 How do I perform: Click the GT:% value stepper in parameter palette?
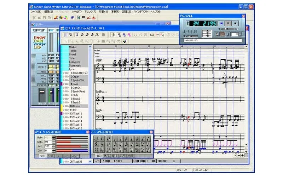coord(54,142)
